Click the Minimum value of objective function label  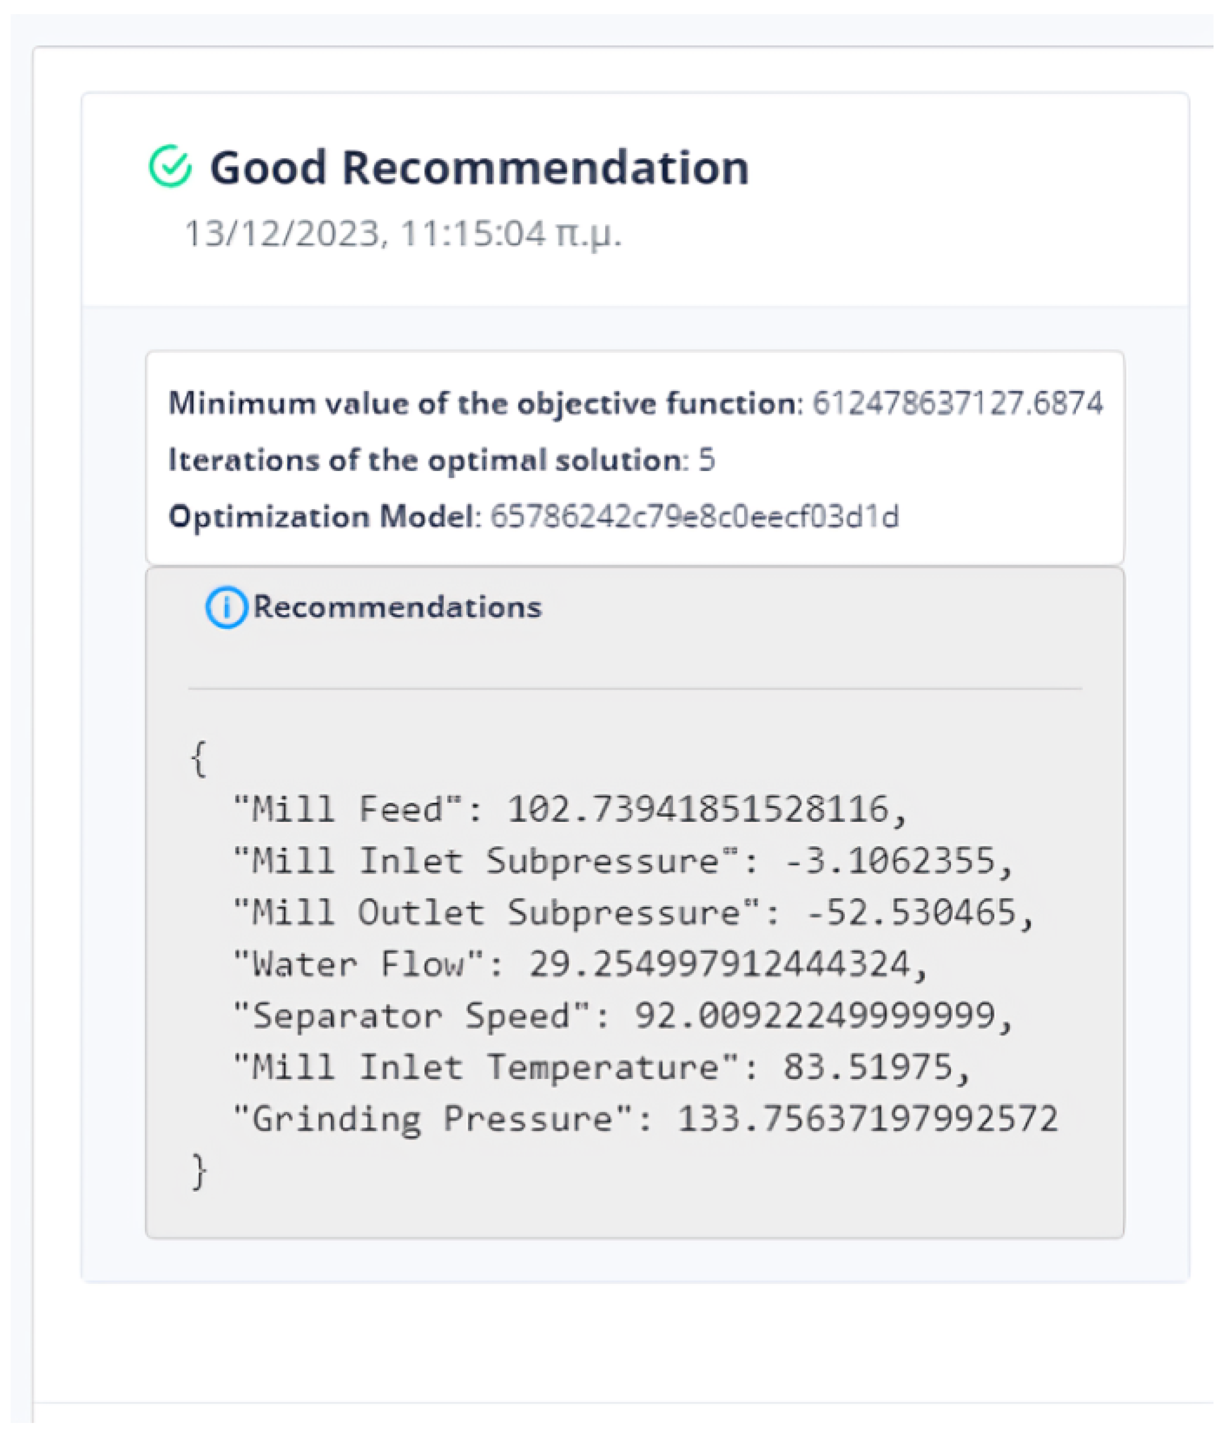click(484, 403)
